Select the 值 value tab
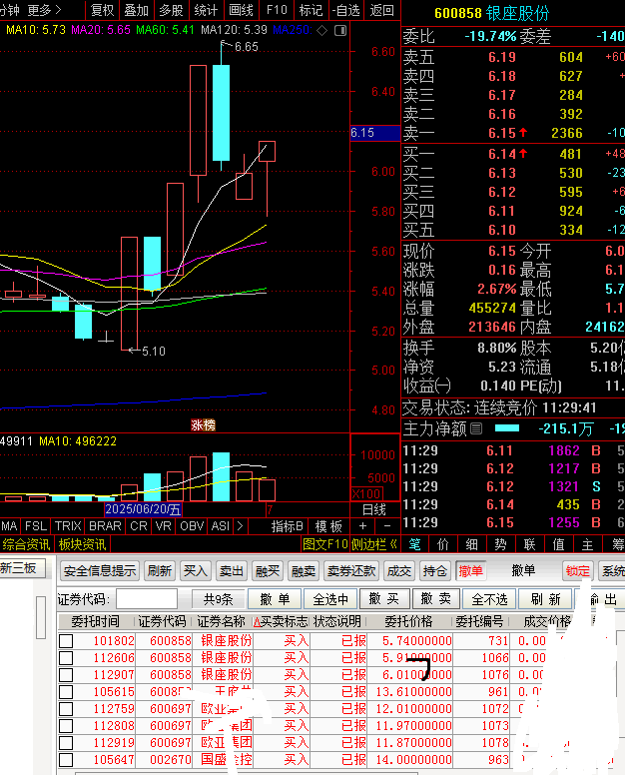This screenshot has width=625, height=775. pos(559,544)
